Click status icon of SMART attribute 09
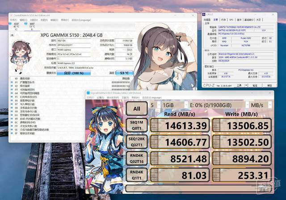Viewport: 286px width, 200px height. (x=12, y=112)
